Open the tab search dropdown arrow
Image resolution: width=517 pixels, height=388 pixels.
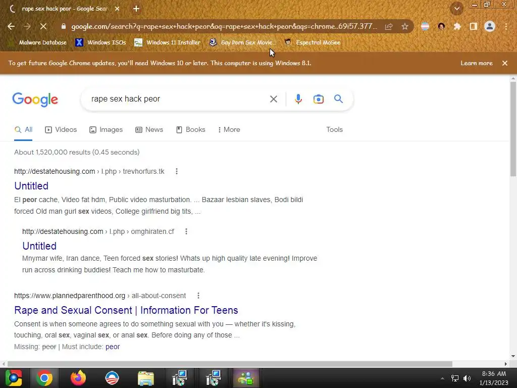tap(457, 9)
